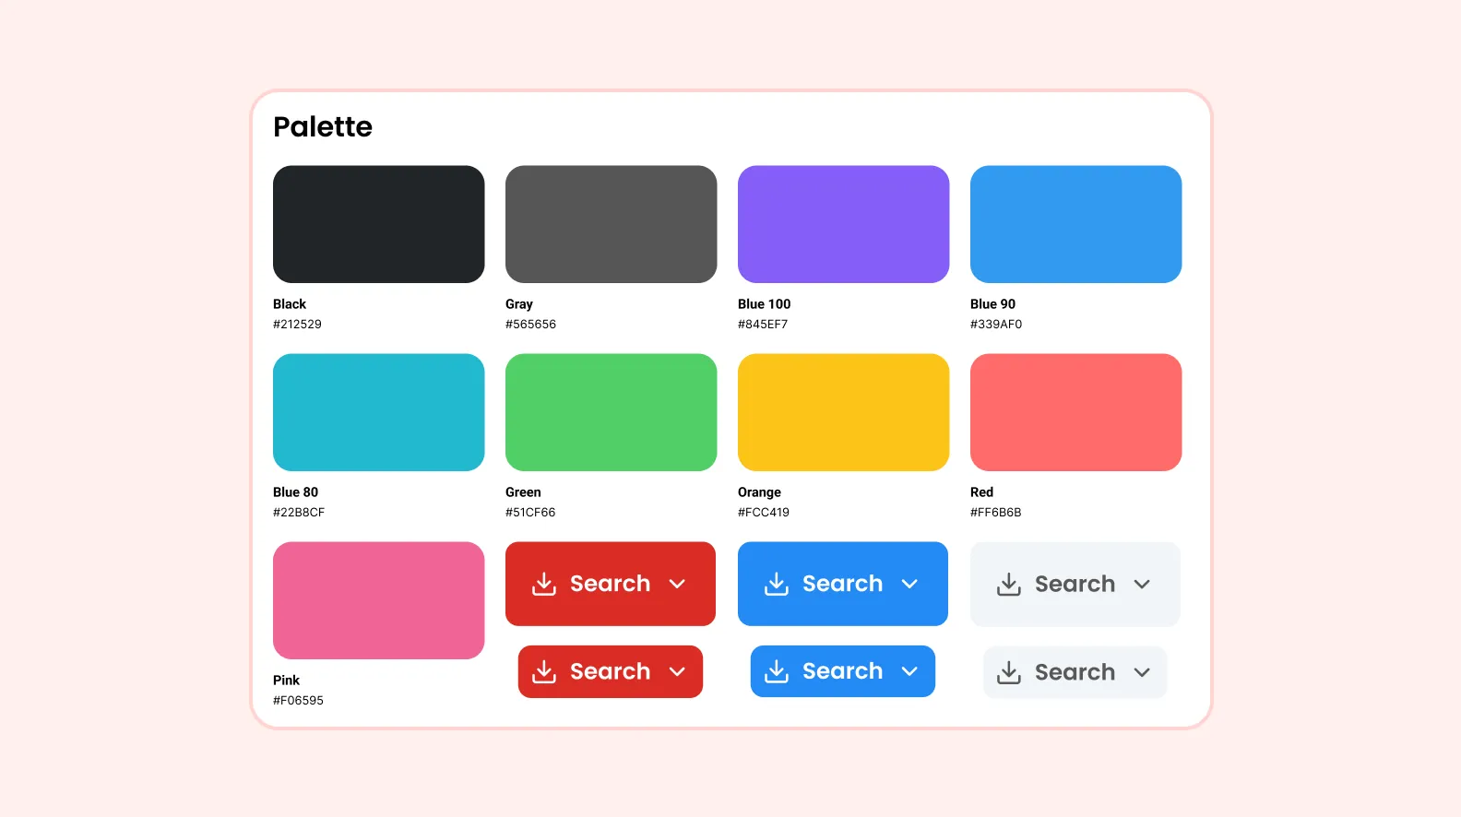Select the Gray color swatch
The height and width of the screenshot is (817, 1461).
611,224
